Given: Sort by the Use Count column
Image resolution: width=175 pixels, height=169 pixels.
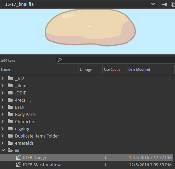Looking at the screenshot, I should pos(115,69).
